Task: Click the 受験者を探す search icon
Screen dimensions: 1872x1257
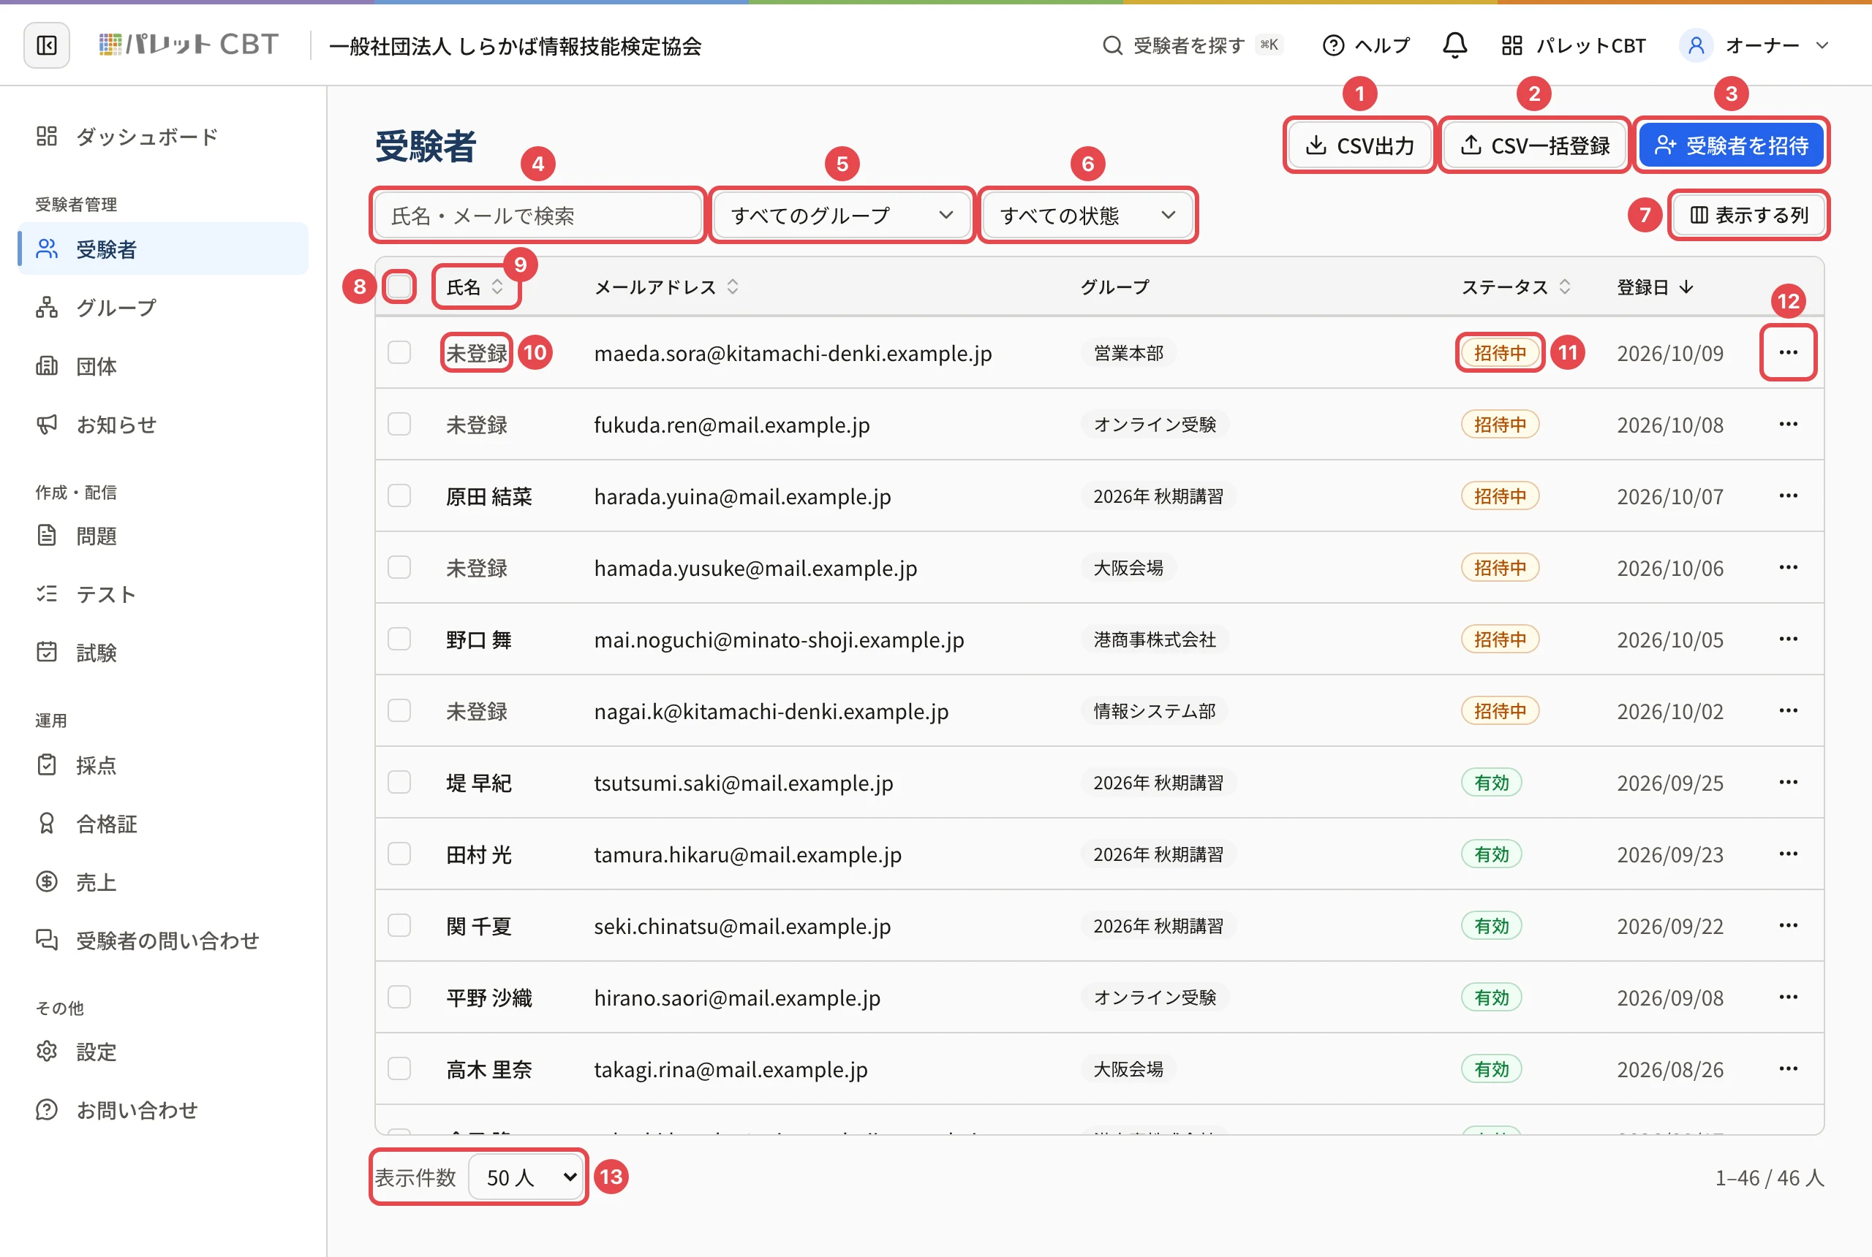Action: [1111, 46]
